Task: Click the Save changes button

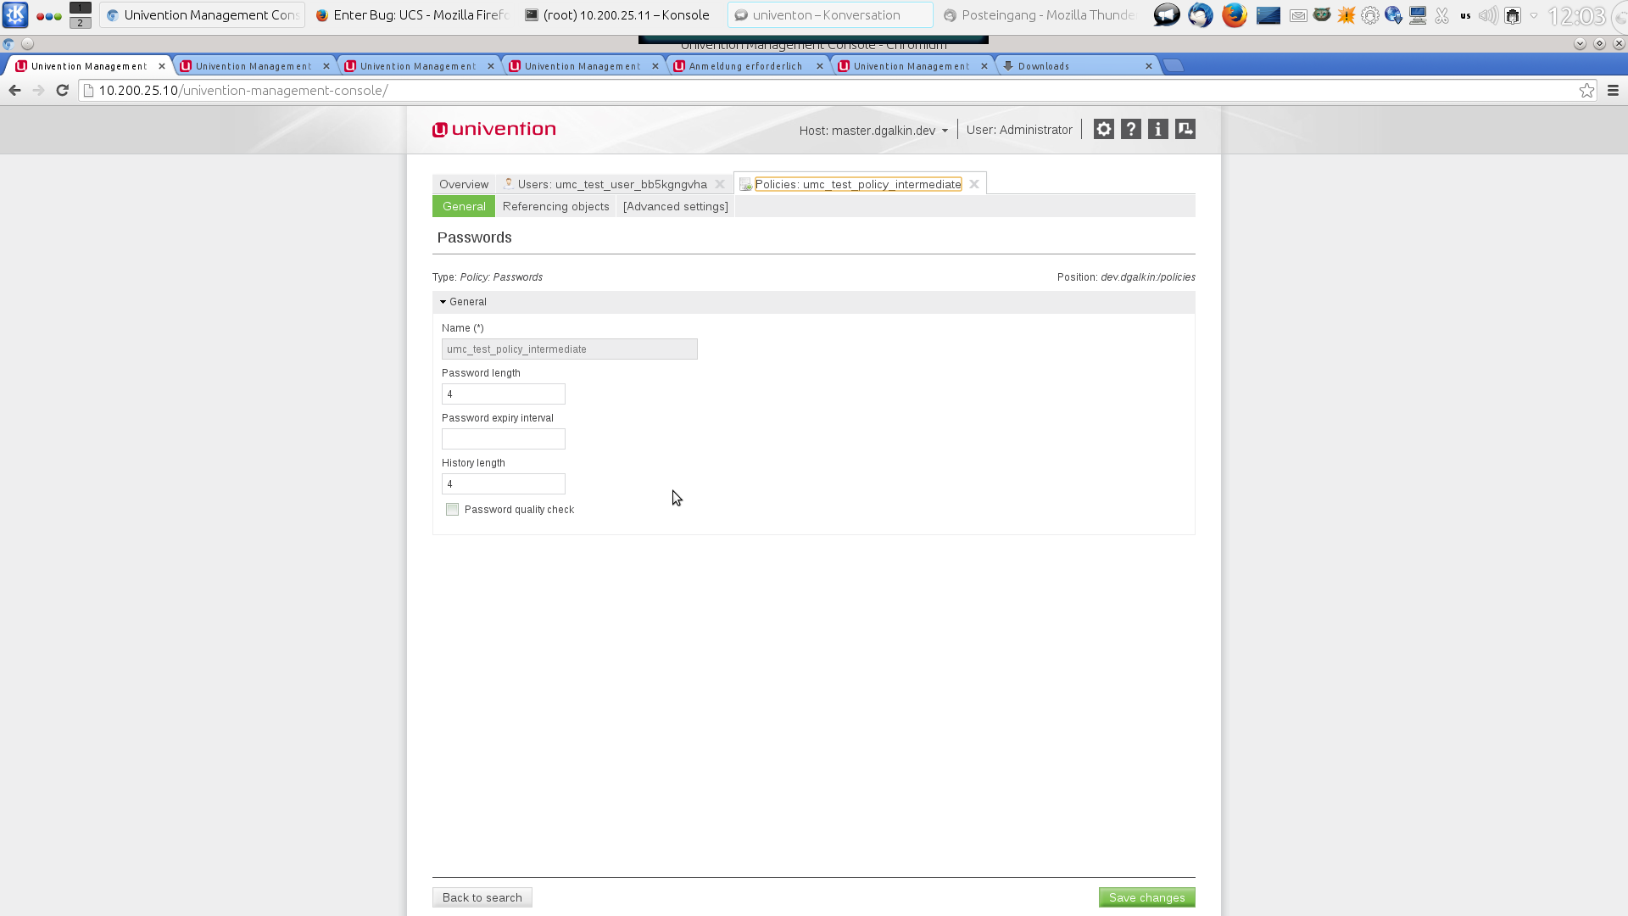Action: click(1146, 897)
